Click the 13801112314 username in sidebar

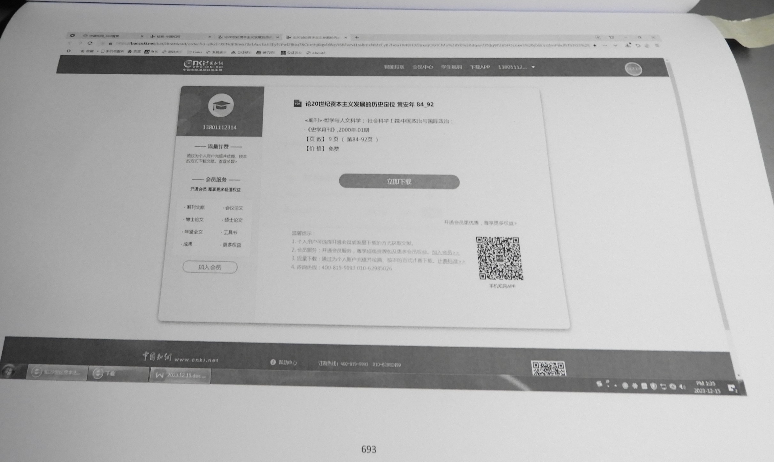pyautogui.click(x=219, y=127)
